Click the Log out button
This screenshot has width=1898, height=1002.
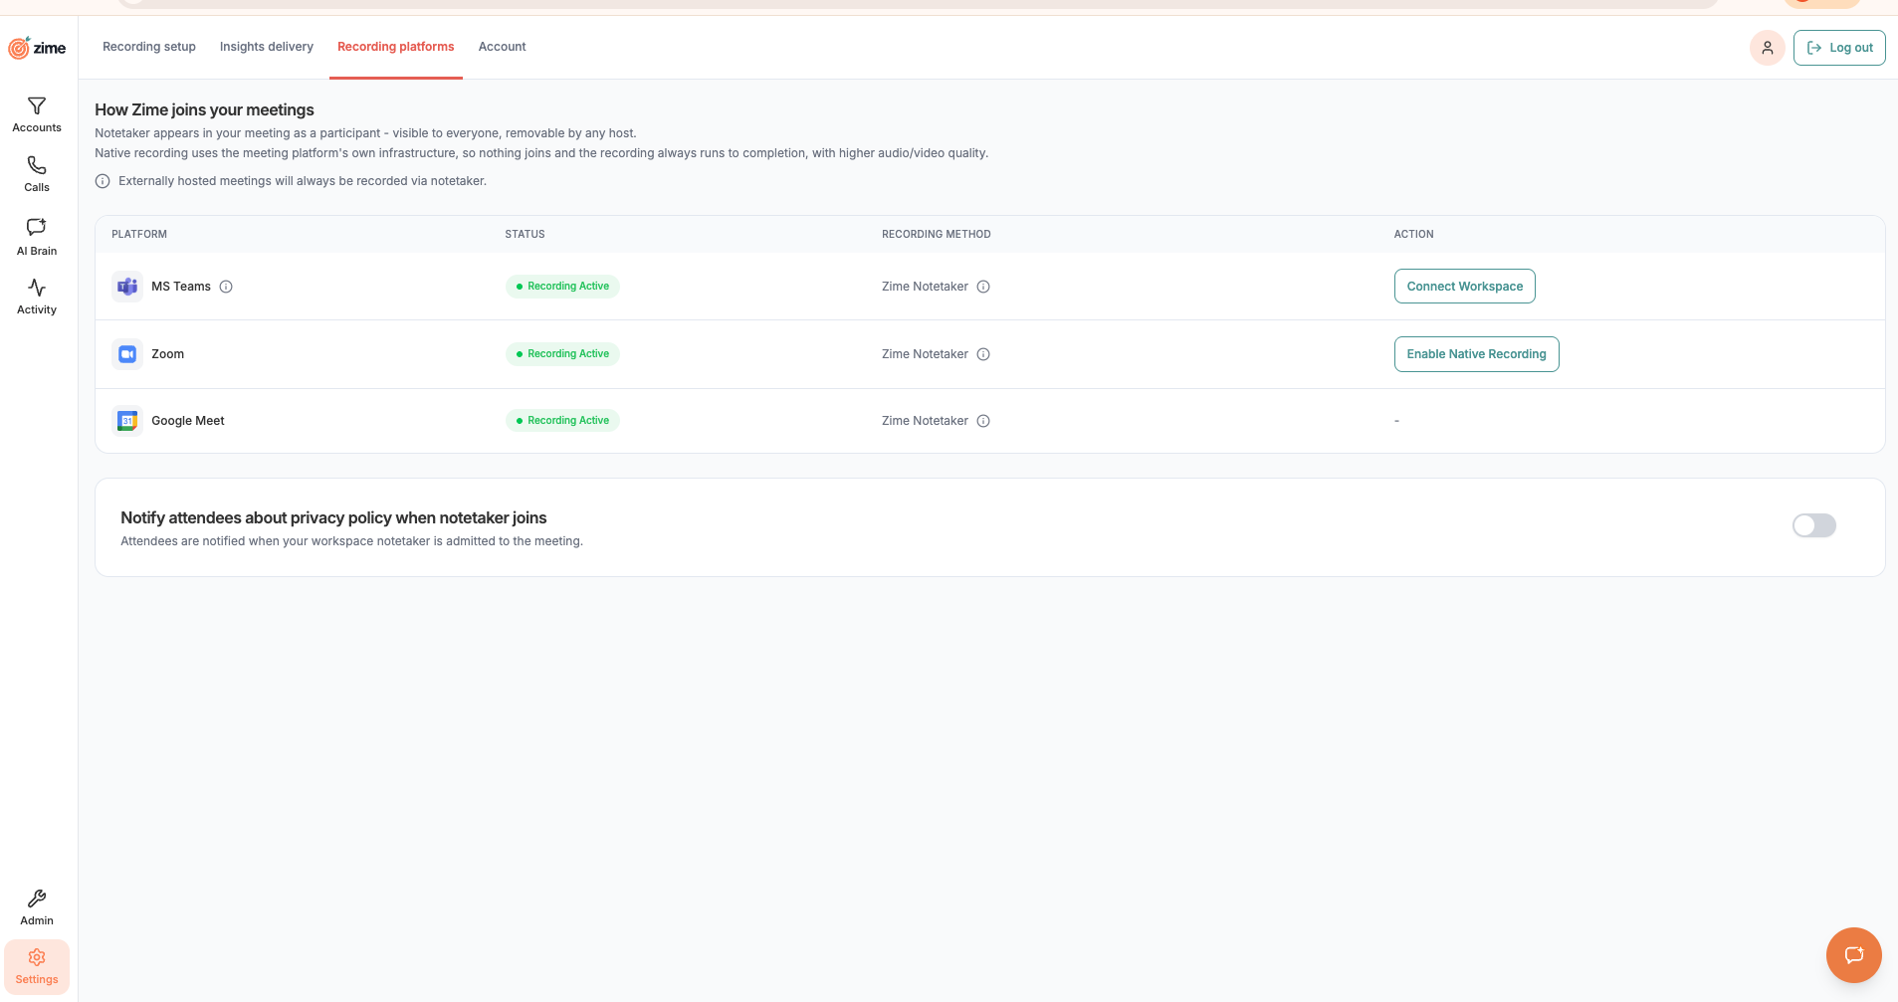click(1839, 48)
